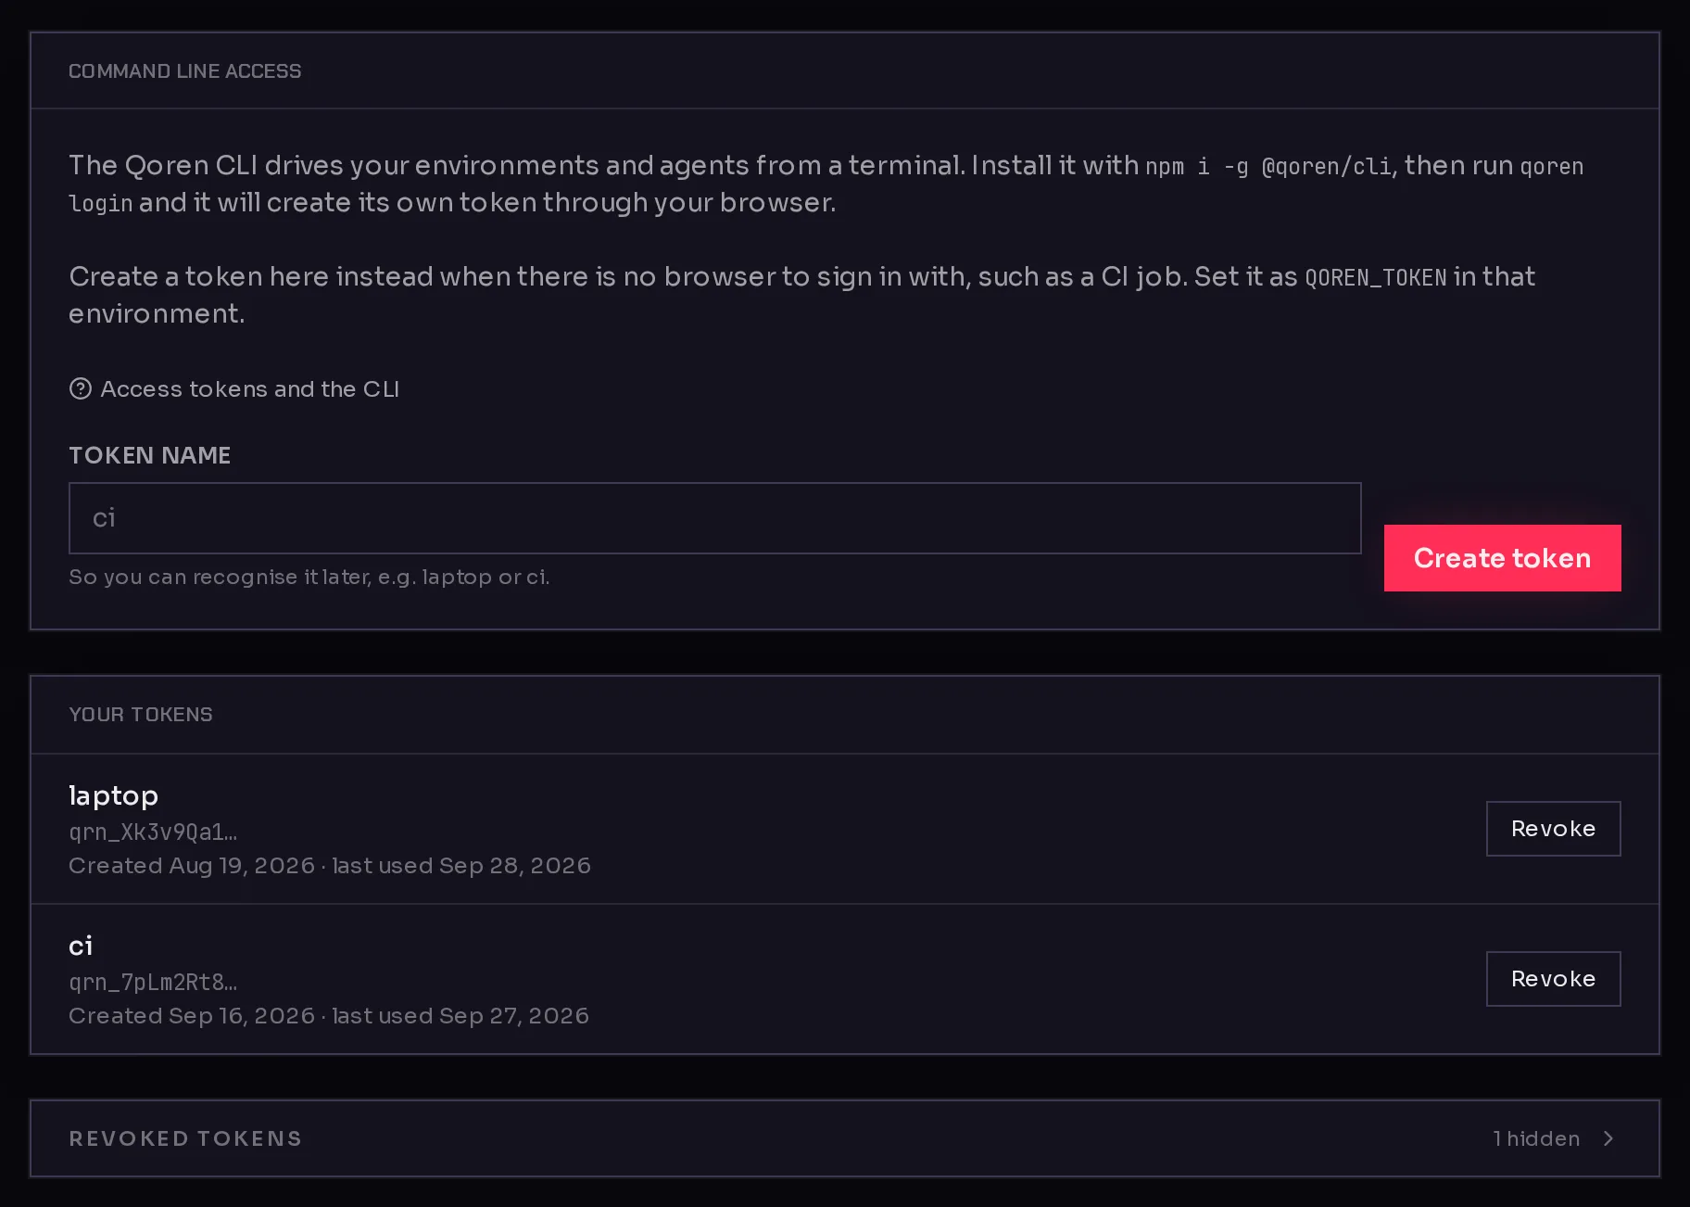Screen dimensions: 1690x1207
Task: Select the ci token name in the list
Action: click(x=81, y=946)
